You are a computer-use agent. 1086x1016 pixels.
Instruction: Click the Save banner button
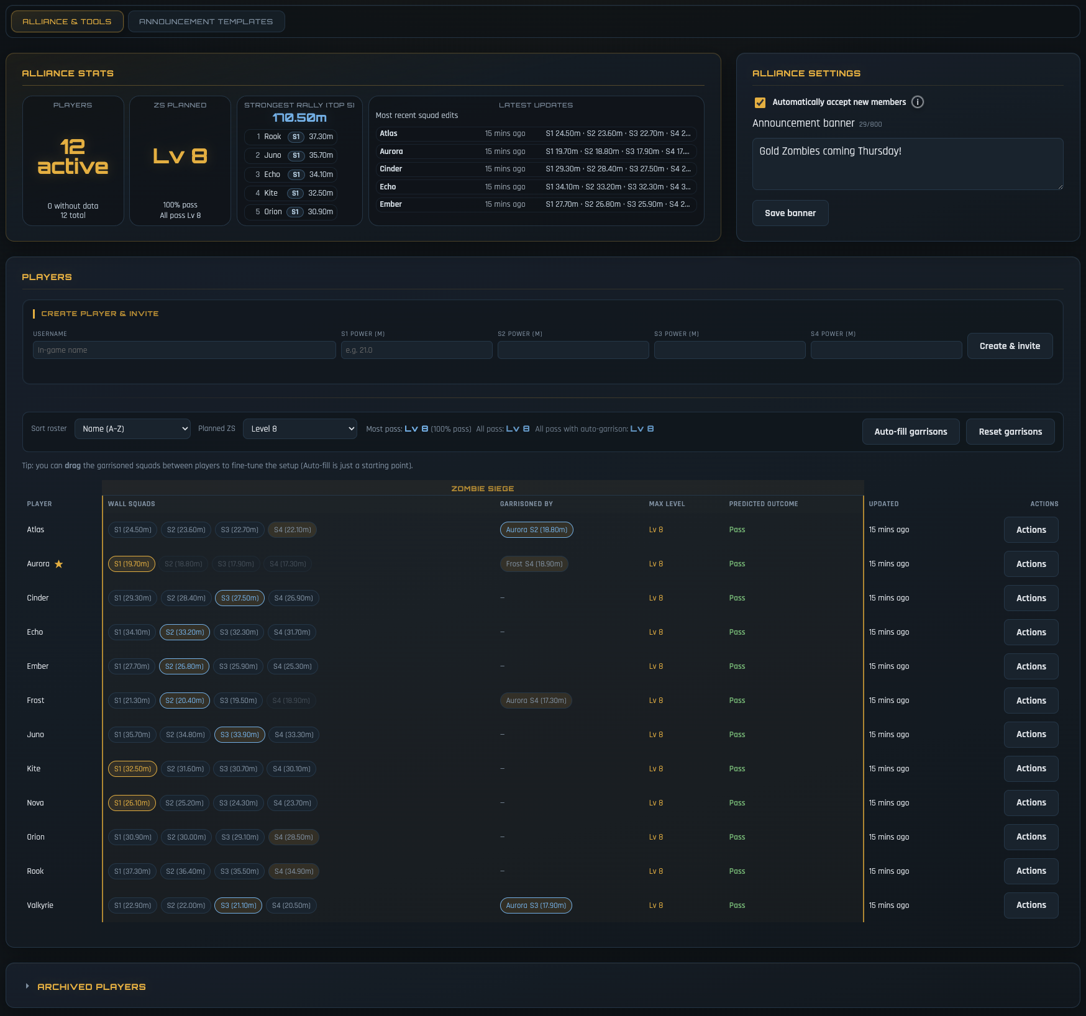tap(790, 213)
